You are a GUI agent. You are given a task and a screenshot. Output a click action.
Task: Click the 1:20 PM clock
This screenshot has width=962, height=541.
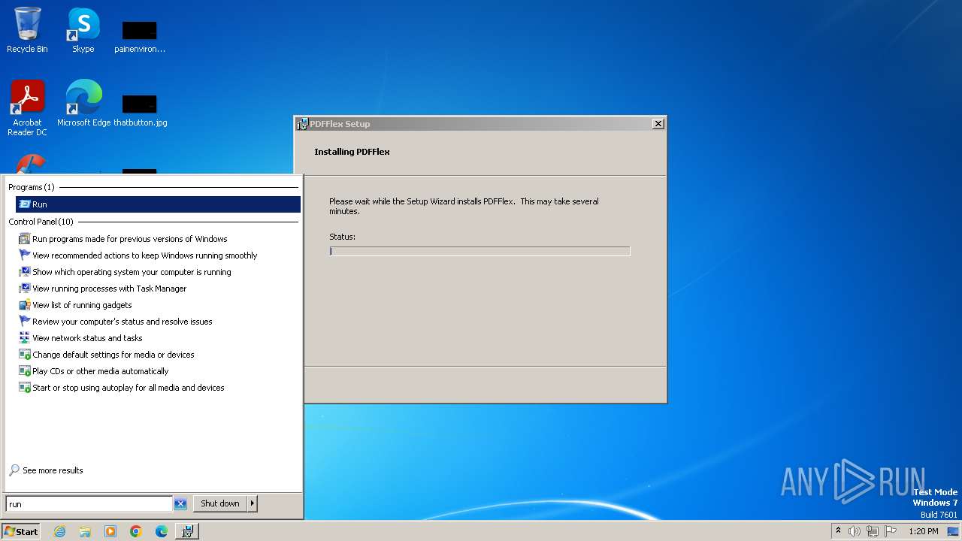(x=924, y=531)
